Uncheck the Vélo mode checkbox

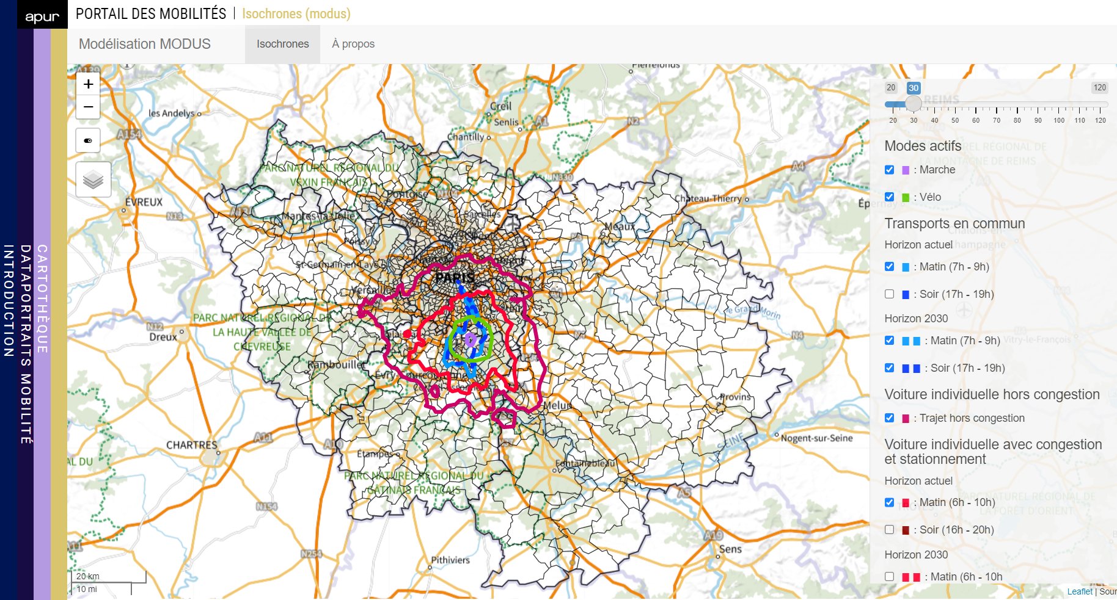[x=890, y=197]
